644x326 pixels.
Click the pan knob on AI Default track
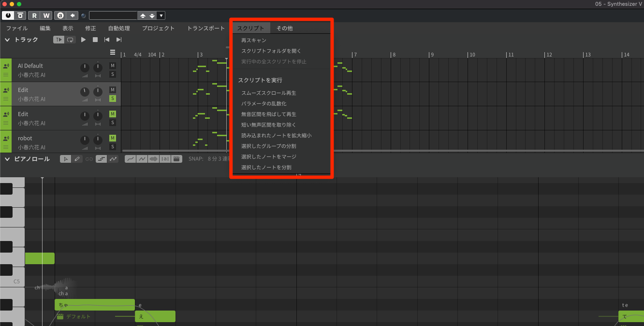pos(98,68)
